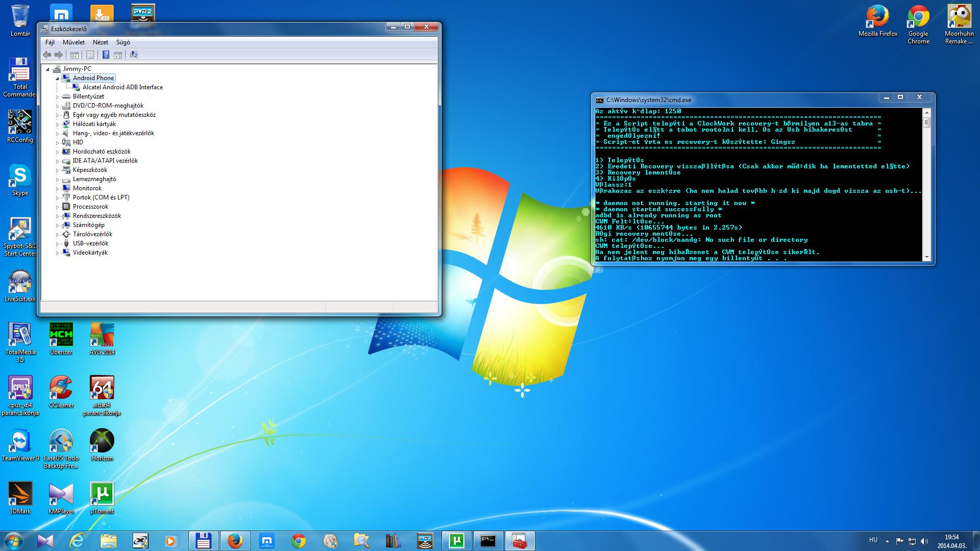The height and width of the screenshot is (551, 980).
Task: Click scroll up arrow in cmd.exe window
Action: click(927, 112)
